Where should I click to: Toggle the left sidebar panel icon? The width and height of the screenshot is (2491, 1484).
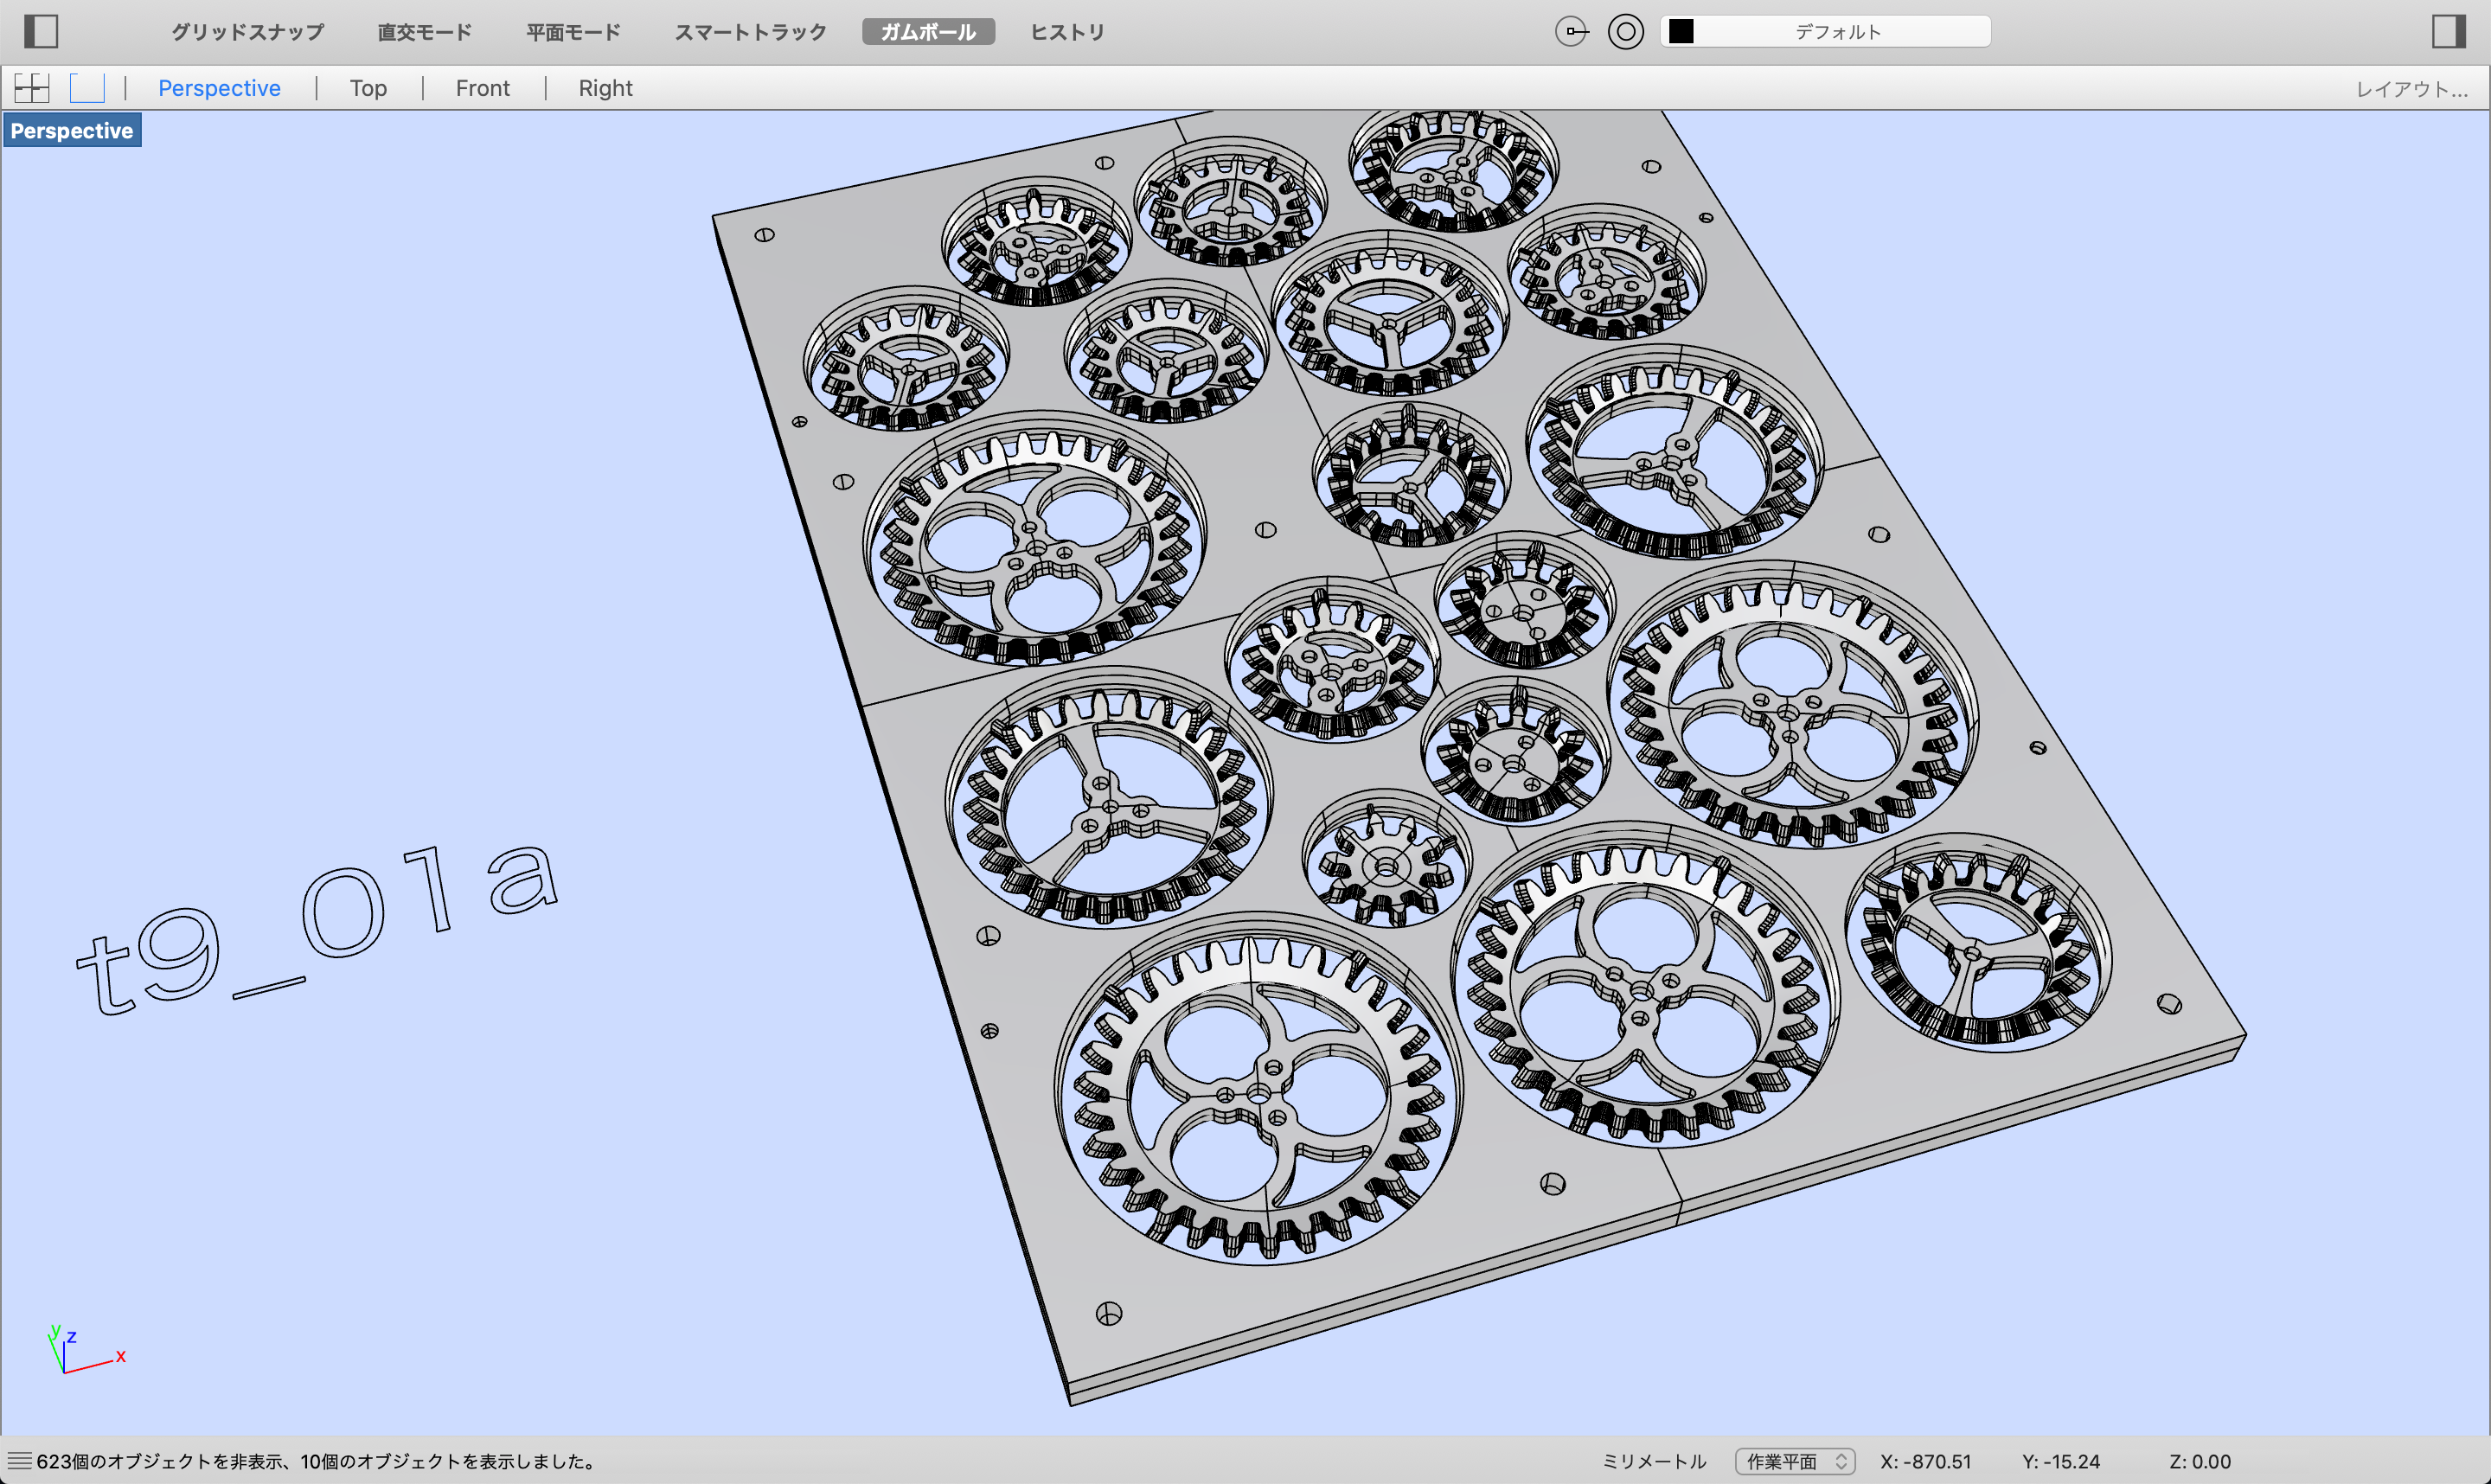[41, 31]
